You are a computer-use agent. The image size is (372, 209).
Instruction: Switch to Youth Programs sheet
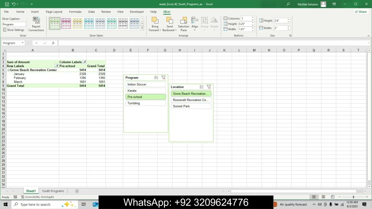(x=53, y=191)
